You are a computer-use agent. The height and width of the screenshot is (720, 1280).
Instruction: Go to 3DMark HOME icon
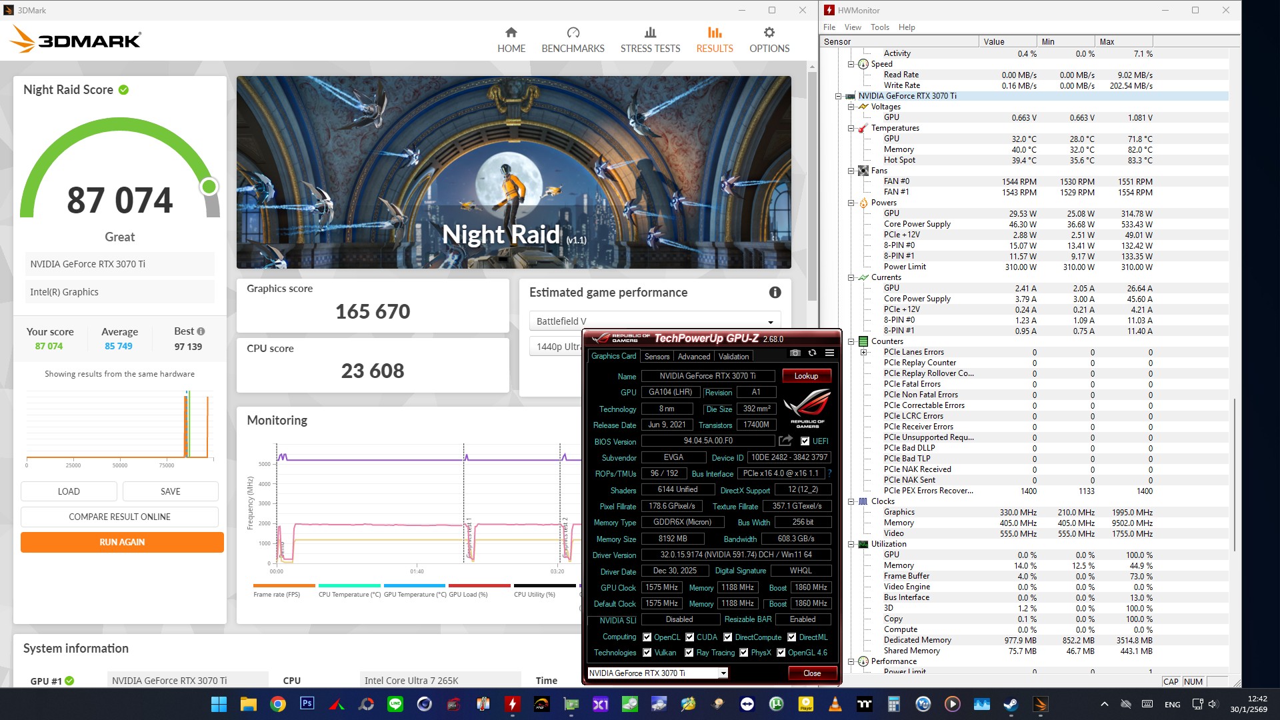point(511,33)
